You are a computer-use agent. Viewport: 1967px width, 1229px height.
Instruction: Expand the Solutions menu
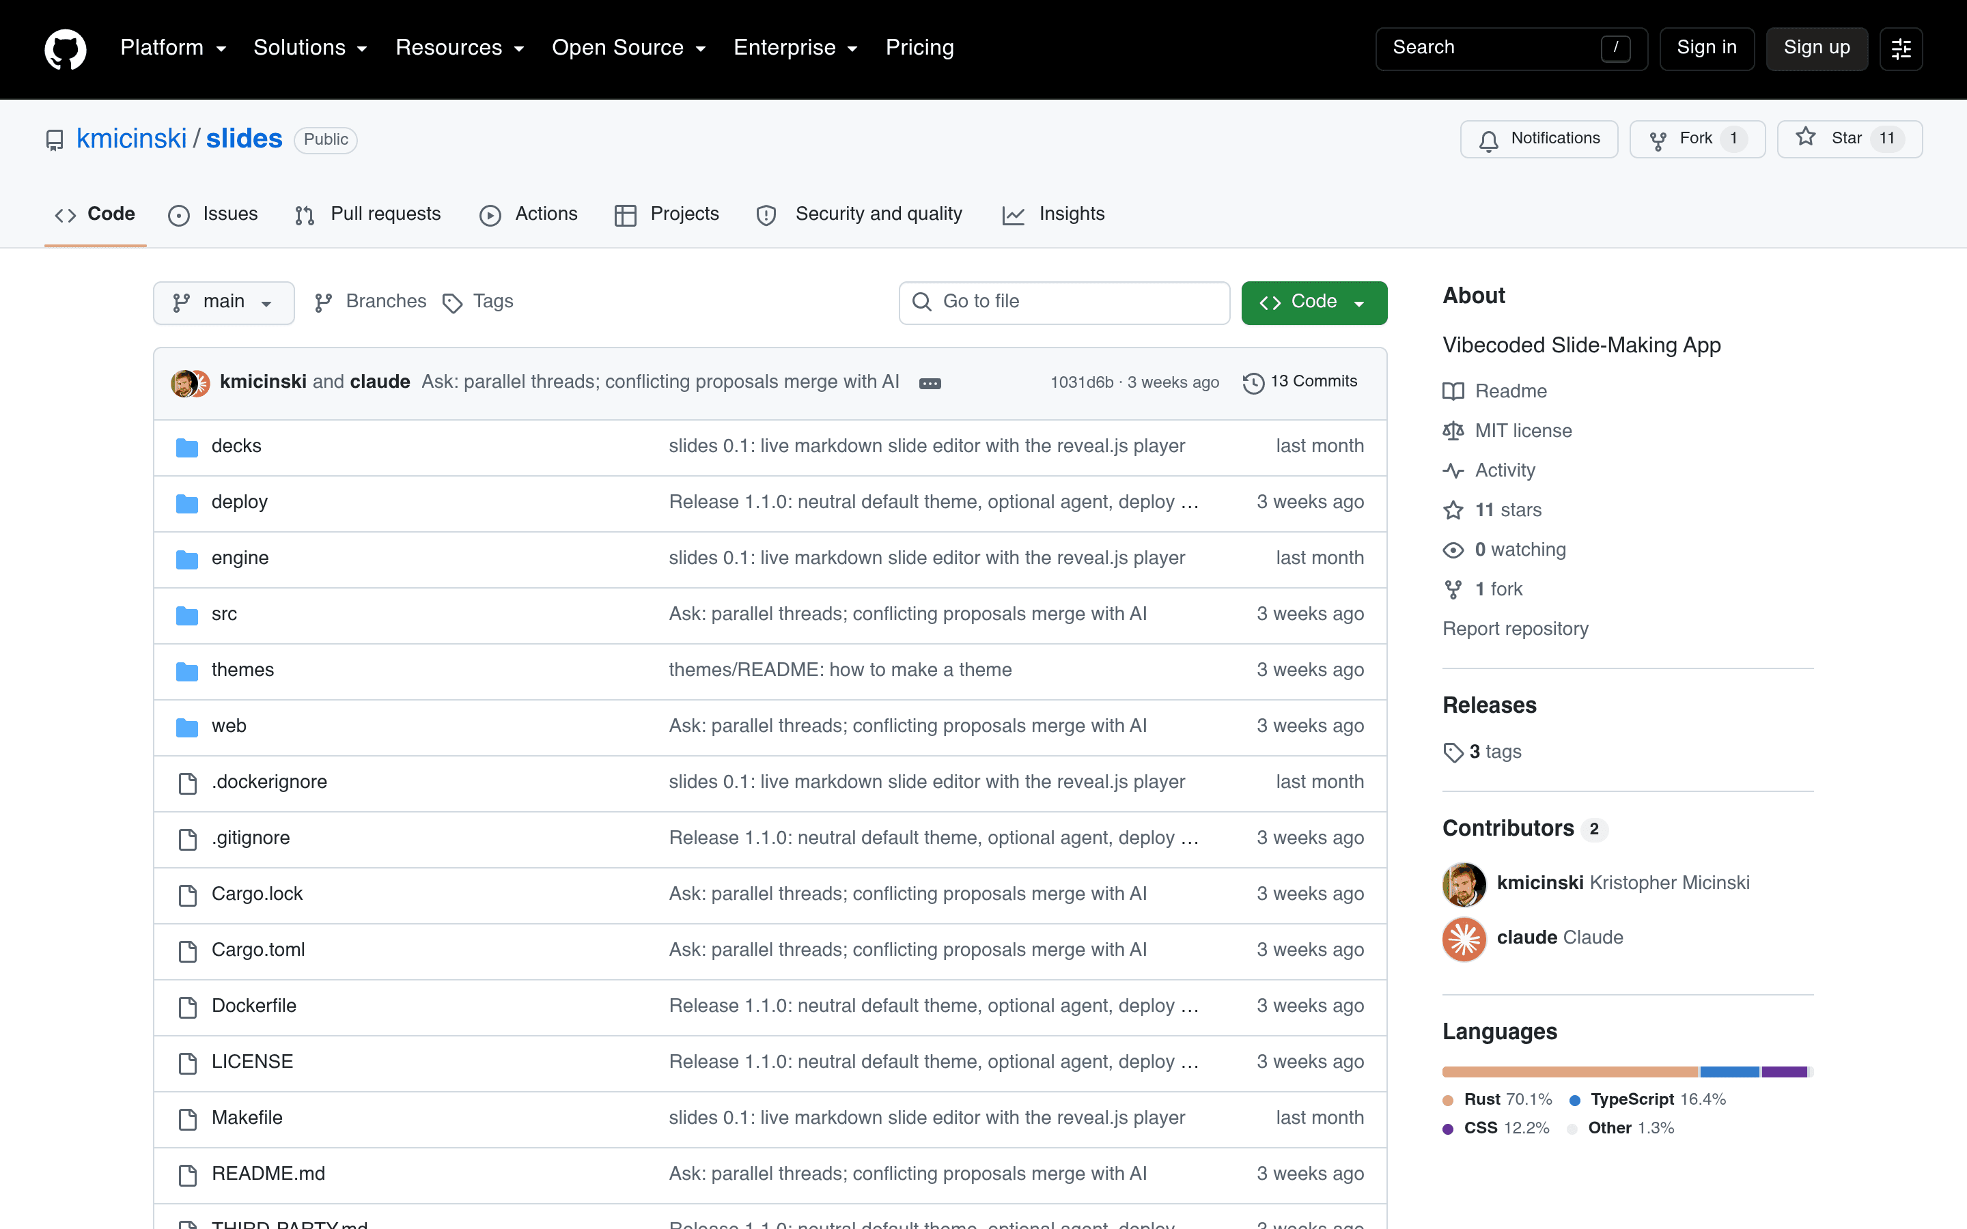(x=311, y=48)
